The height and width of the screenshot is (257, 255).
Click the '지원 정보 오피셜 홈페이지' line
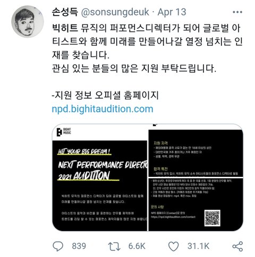point(105,96)
